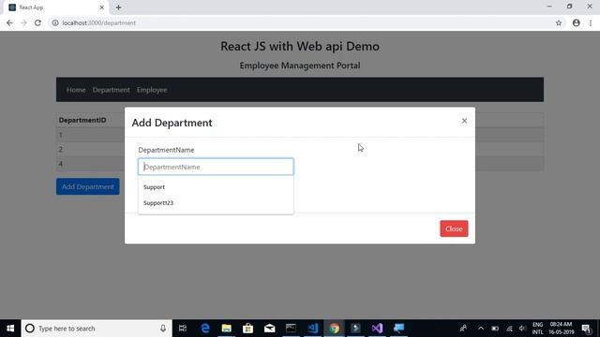Launch Microsoft Edge from taskbar

[205, 329]
